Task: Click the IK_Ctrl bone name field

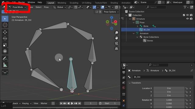Action: 163,77
